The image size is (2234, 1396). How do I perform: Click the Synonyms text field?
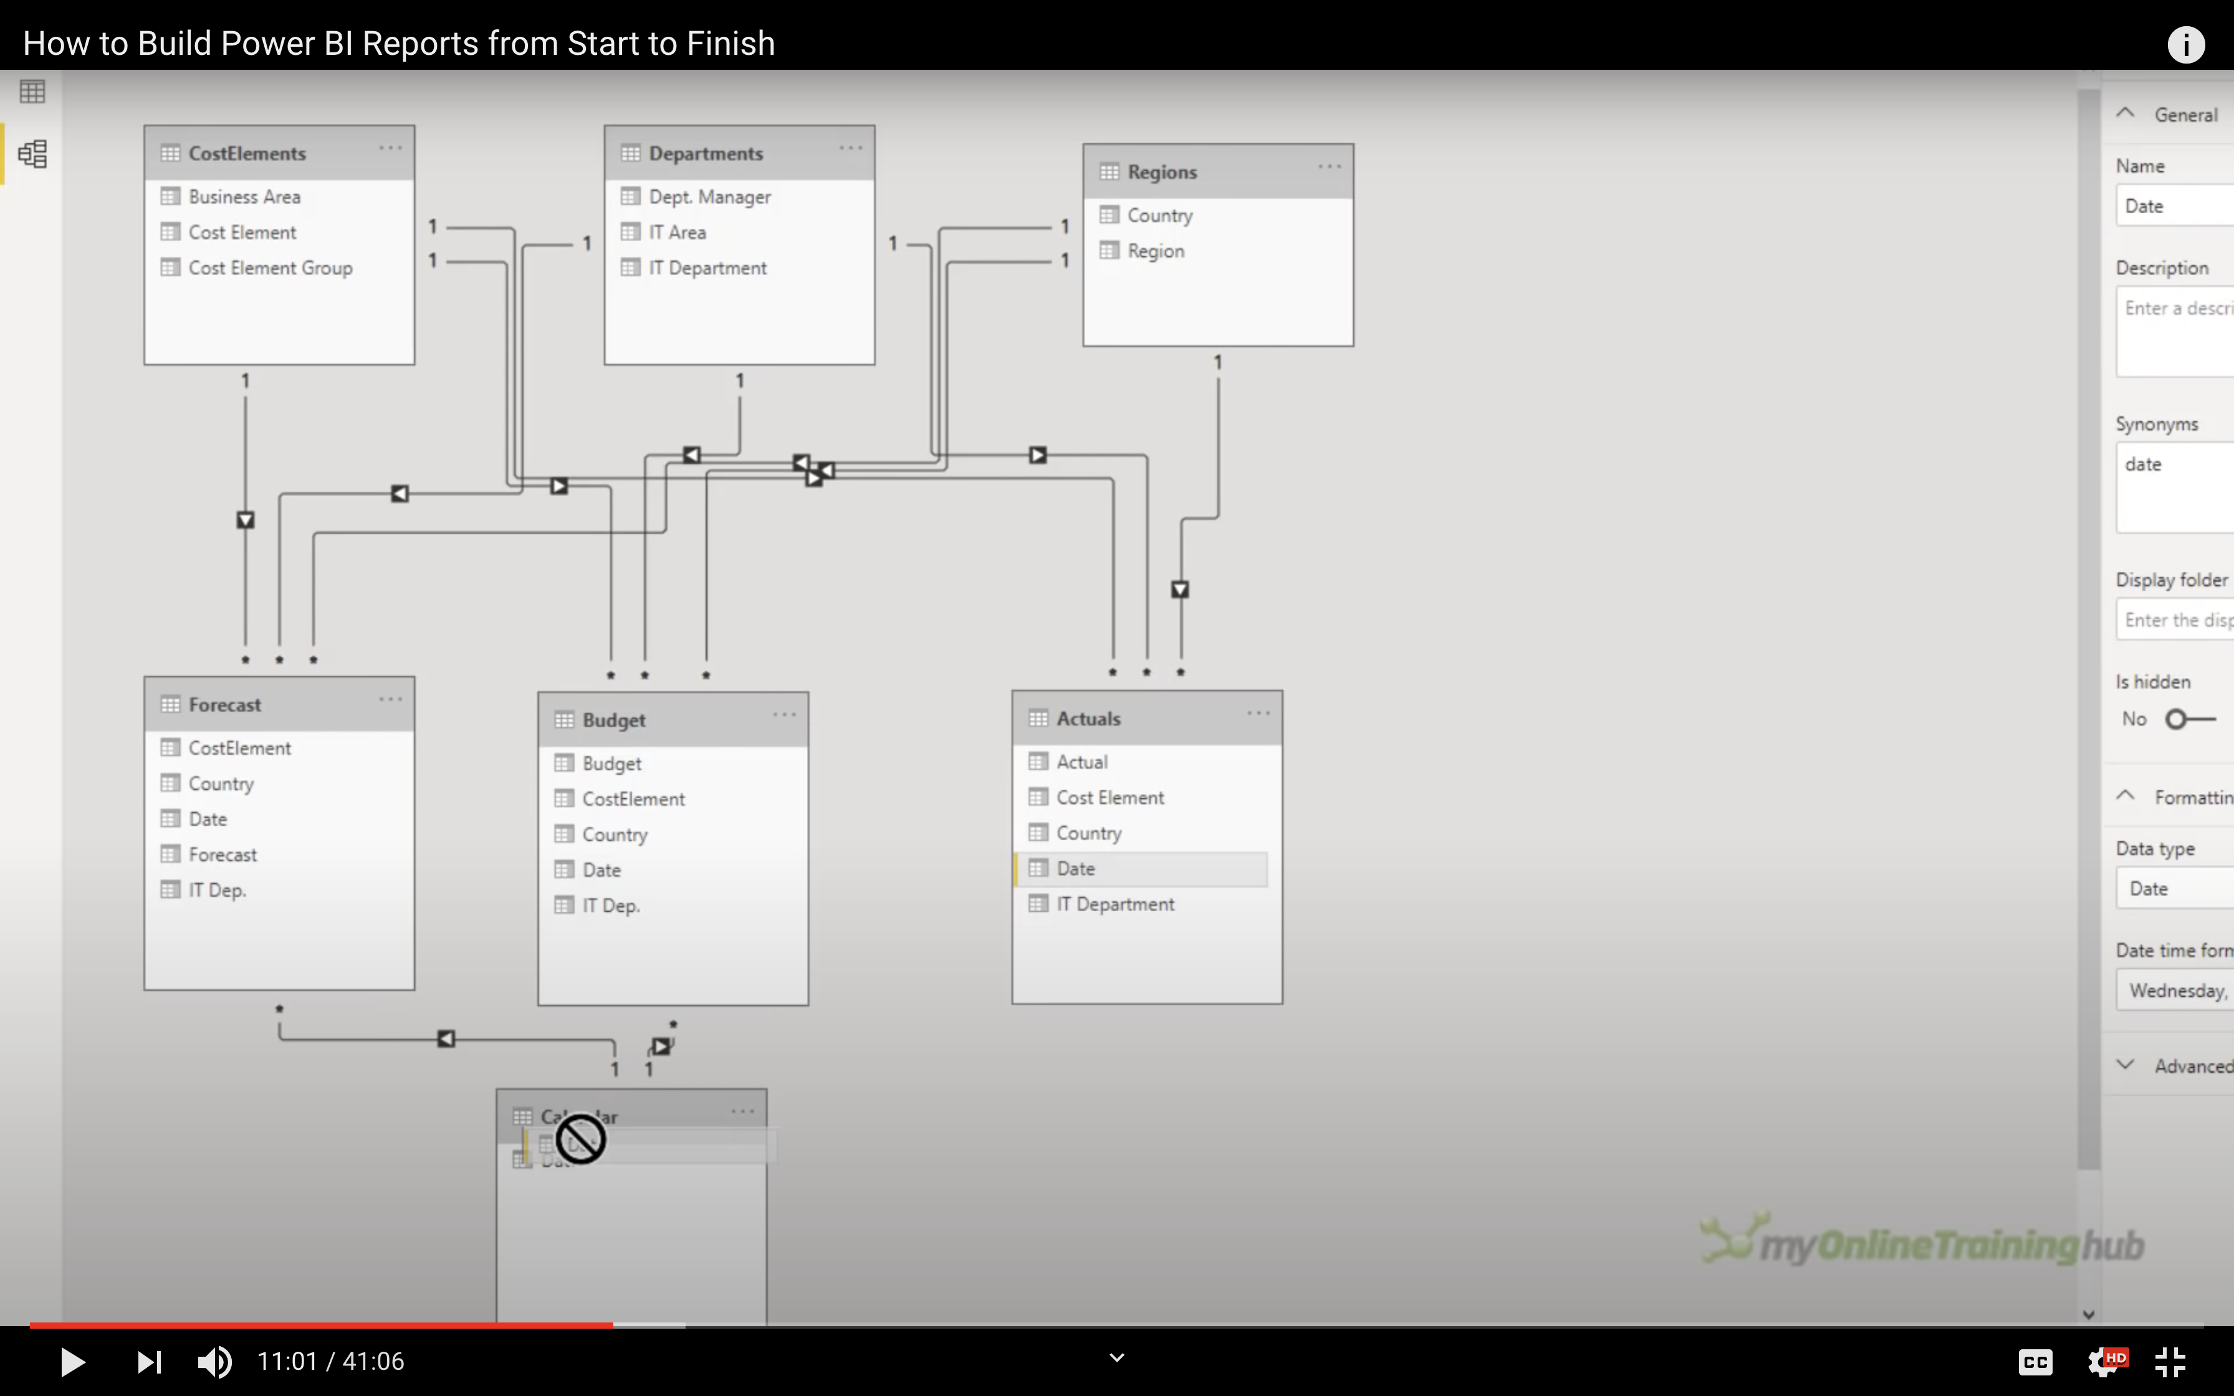point(2174,487)
